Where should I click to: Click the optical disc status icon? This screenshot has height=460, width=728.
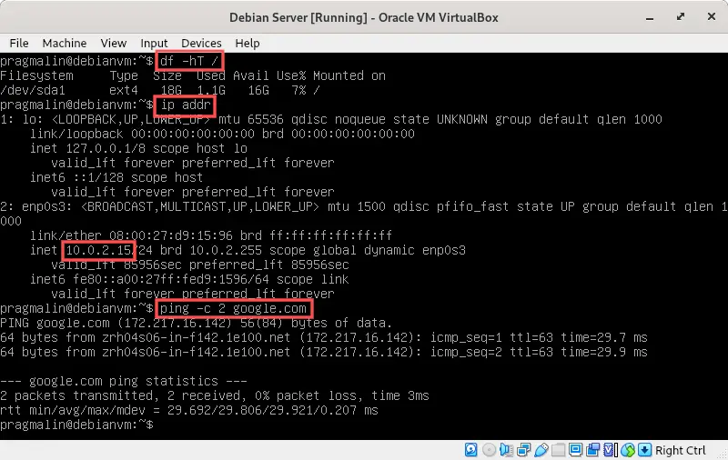[x=489, y=450]
